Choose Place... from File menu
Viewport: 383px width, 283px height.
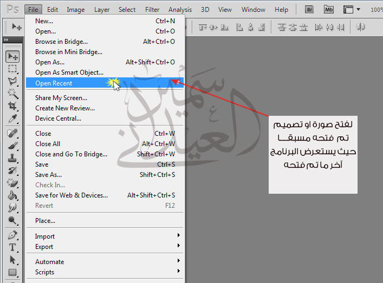point(105,221)
